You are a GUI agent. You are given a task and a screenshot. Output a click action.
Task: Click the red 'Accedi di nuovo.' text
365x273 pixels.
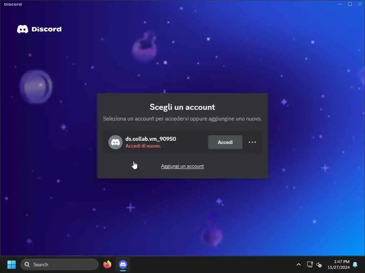click(x=143, y=146)
